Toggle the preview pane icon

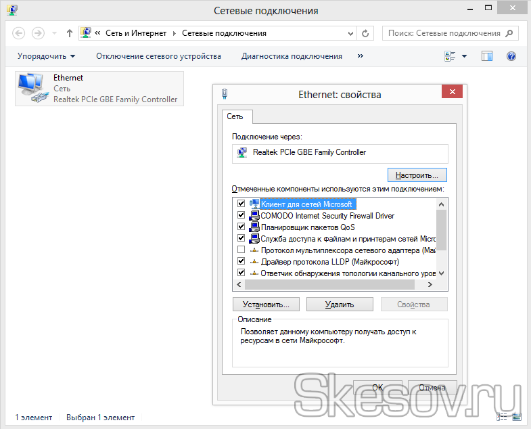coord(487,56)
